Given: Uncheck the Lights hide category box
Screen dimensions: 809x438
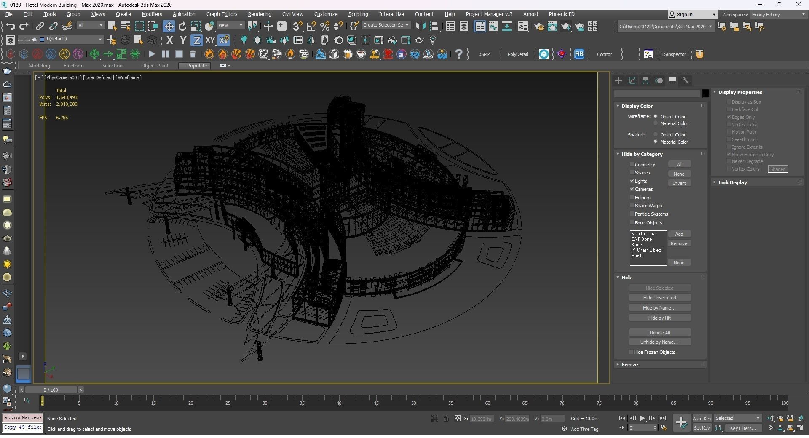Looking at the screenshot, I should tap(632, 181).
